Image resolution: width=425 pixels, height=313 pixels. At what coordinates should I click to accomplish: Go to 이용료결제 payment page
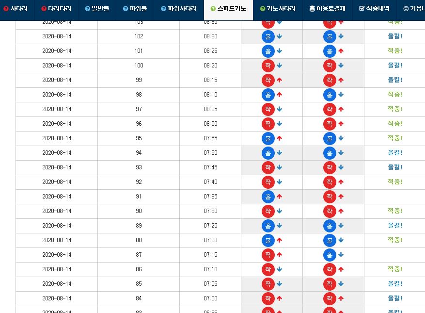coord(328,9)
